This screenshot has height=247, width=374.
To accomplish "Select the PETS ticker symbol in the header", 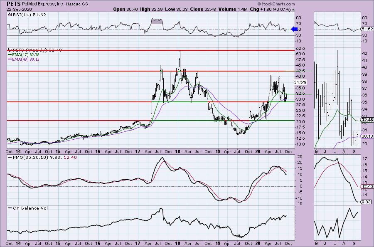I will point(14,4).
